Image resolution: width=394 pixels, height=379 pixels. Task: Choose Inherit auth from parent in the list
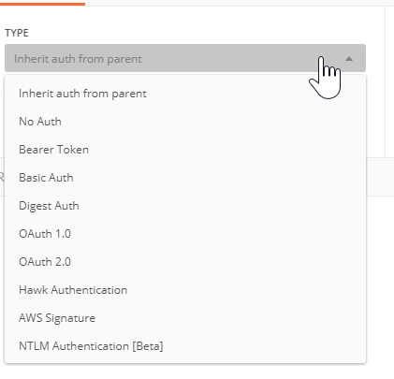185,94
